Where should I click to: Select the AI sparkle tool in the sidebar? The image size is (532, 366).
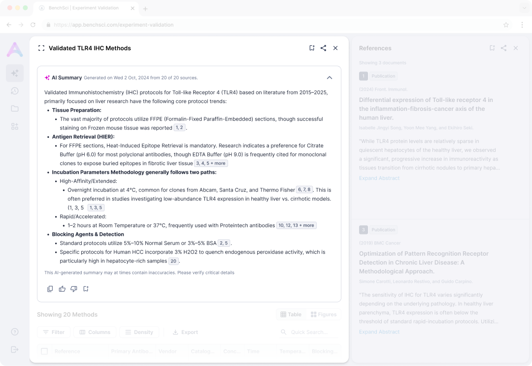[x=15, y=73]
